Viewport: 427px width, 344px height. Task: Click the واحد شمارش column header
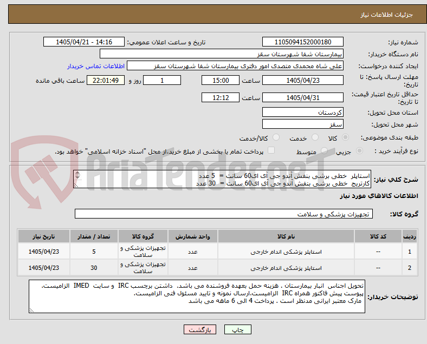192,236
